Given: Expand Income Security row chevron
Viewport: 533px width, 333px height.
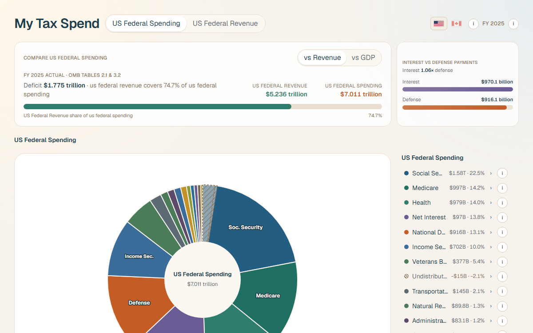Looking at the screenshot, I should (491, 247).
